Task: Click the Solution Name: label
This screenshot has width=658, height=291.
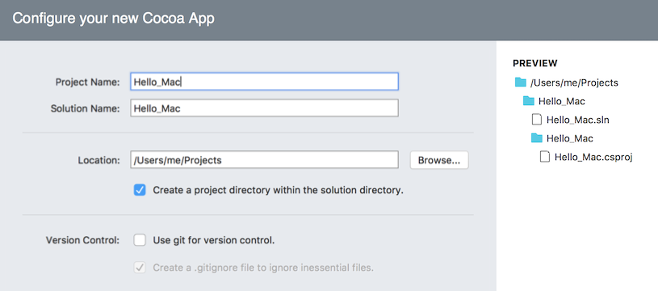Action: coord(86,108)
